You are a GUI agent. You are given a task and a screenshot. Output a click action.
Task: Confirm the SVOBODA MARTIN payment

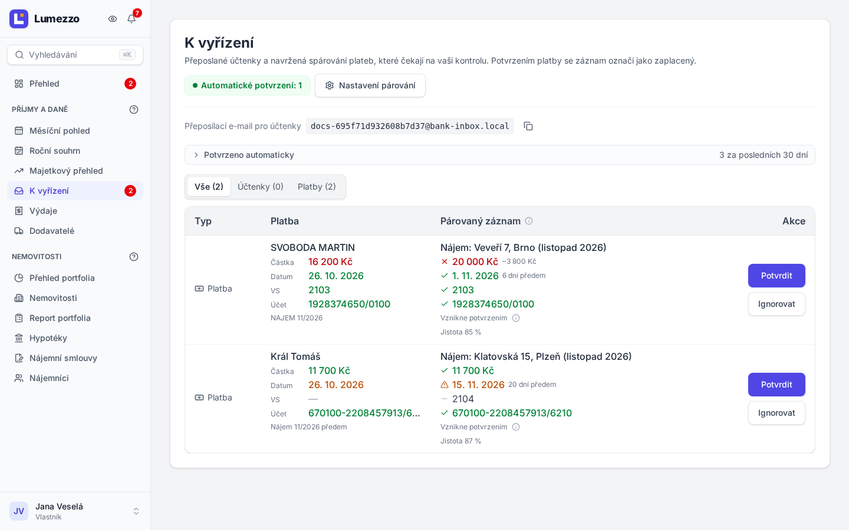pos(776,276)
